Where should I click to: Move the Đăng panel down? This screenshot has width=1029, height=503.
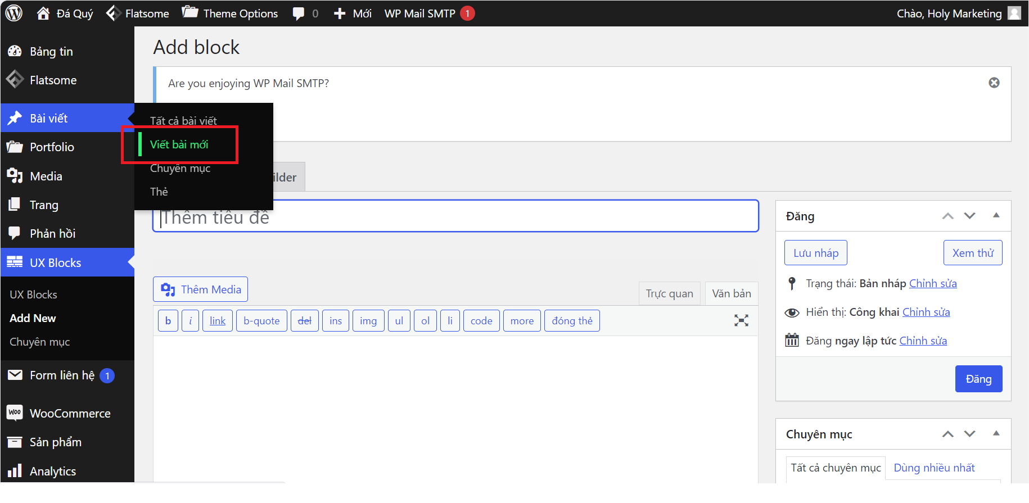click(969, 216)
